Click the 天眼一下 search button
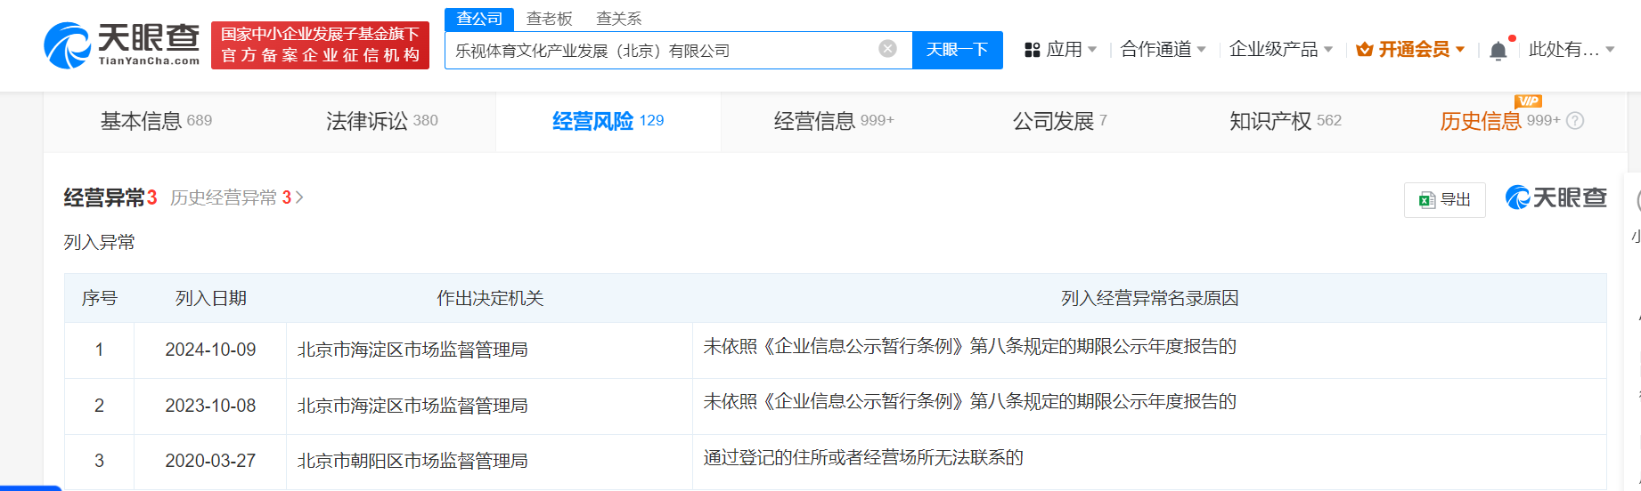 coord(957,50)
